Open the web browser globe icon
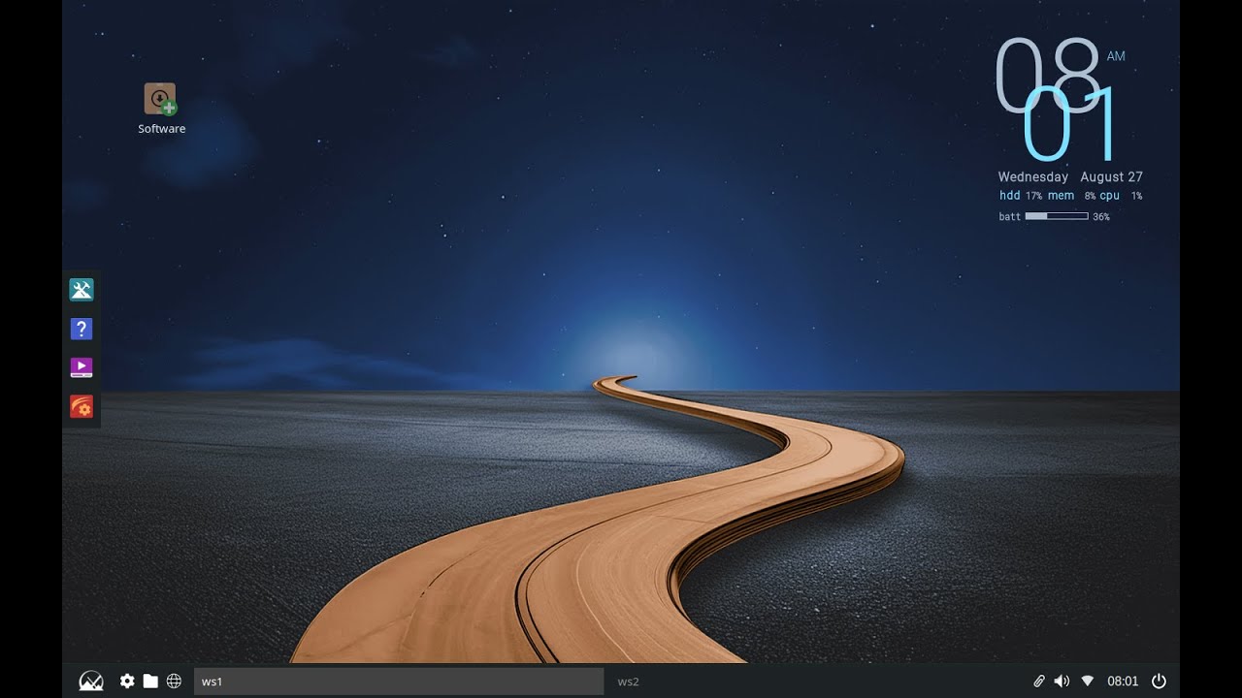Viewport: 1242px width, 698px height. [175, 681]
